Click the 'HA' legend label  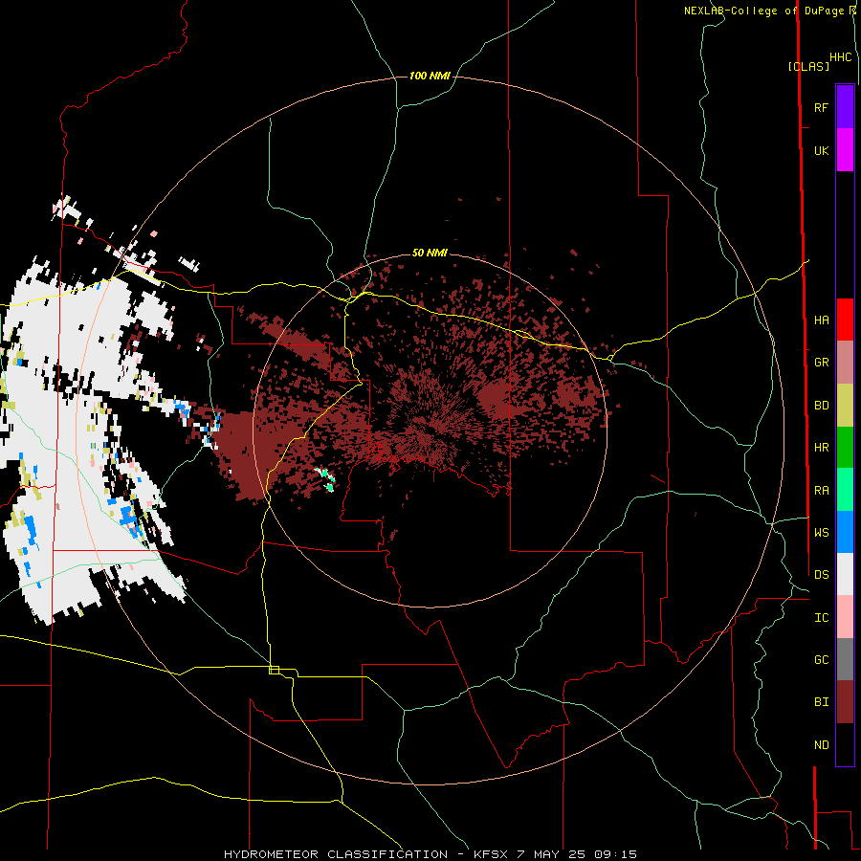821,320
